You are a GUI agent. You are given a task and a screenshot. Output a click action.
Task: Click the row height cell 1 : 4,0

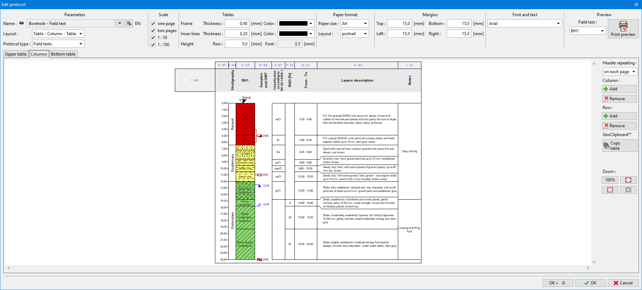[x=195, y=80]
